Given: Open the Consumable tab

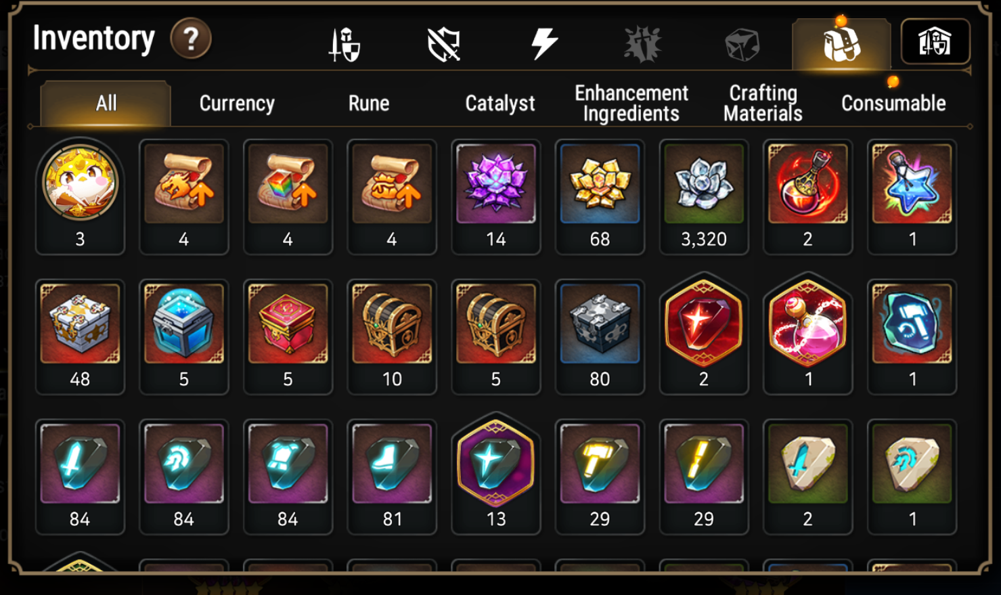Looking at the screenshot, I should coord(893,104).
